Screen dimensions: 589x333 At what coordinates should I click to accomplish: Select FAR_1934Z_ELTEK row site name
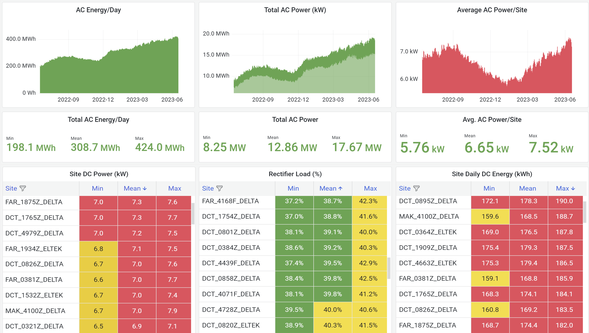[34, 249]
